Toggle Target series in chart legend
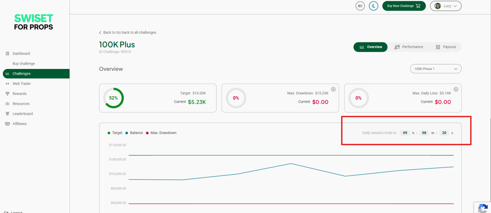The width and height of the screenshot is (491, 213). (x=115, y=133)
